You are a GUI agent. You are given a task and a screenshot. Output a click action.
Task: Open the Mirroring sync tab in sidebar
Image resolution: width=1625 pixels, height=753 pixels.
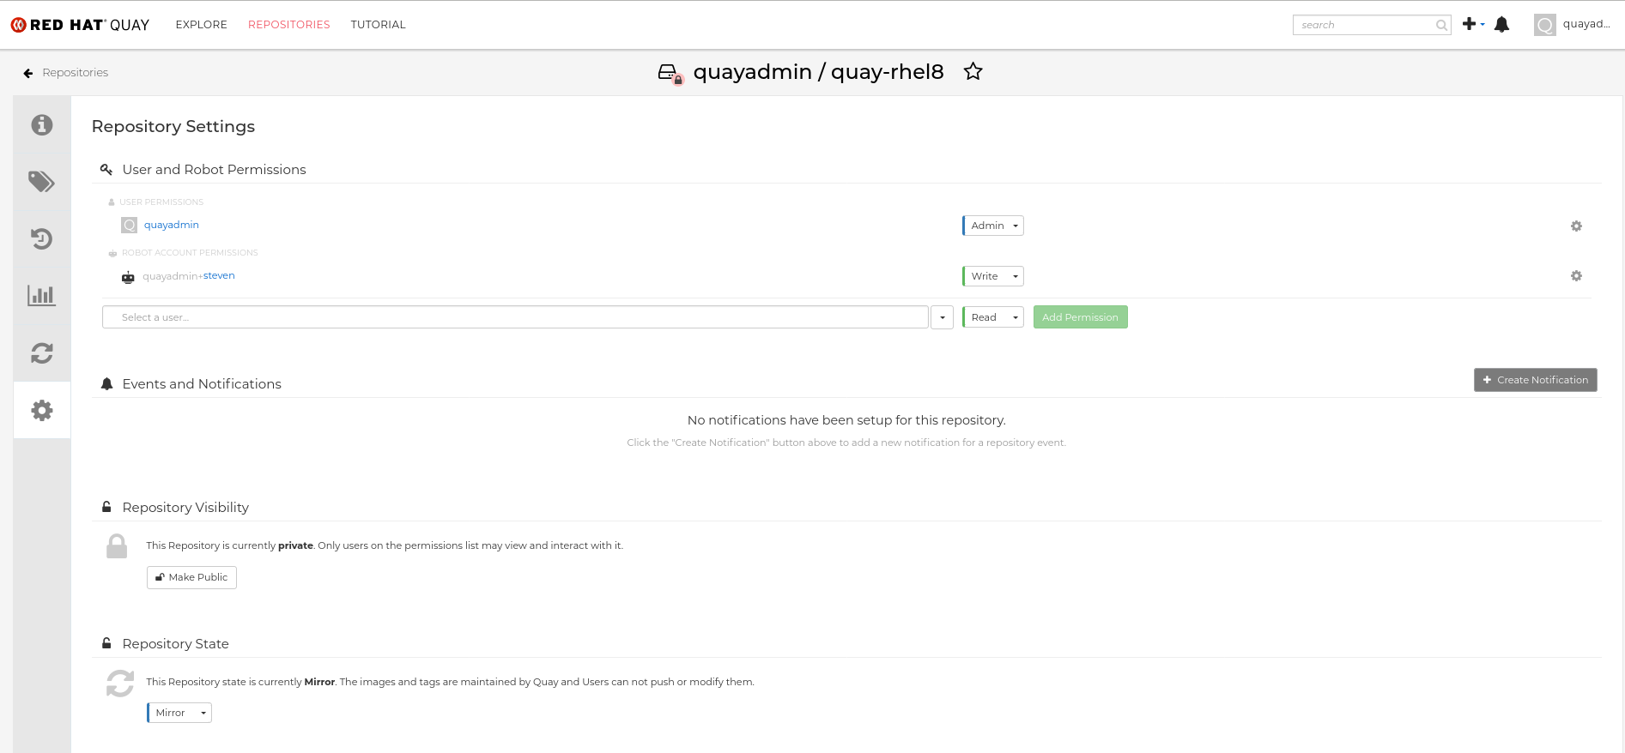point(42,353)
